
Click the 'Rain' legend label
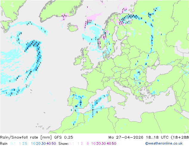(4, 144)
